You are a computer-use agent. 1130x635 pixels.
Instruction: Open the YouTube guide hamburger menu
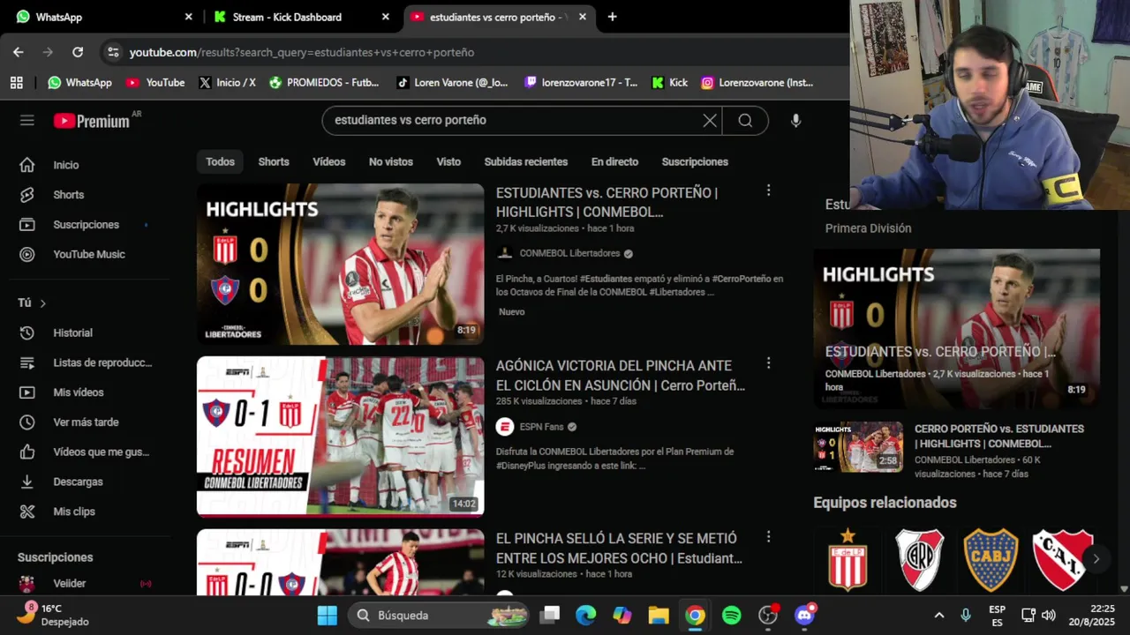point(27,121)
